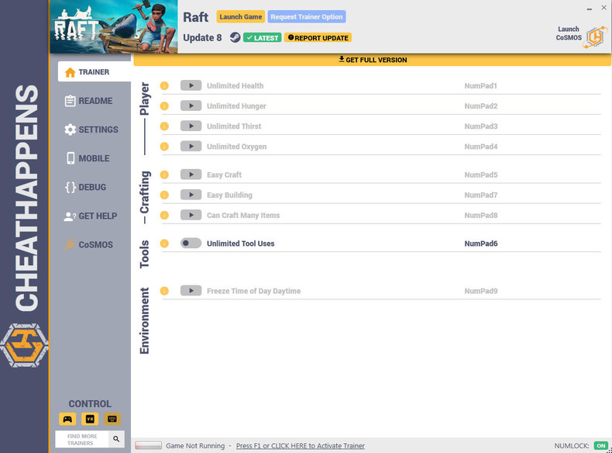The height and width of the screenshot is (453, 612).
Task: Click the Raft game cover thumbnail
Action: point(114,26)
